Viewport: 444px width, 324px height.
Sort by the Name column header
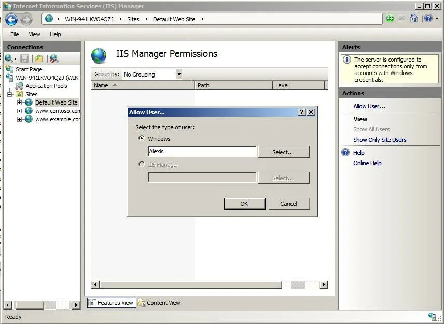(143, 85)
